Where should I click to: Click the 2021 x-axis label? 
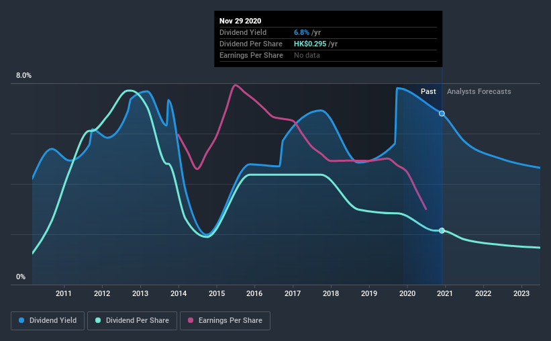[x=445, y=293]
